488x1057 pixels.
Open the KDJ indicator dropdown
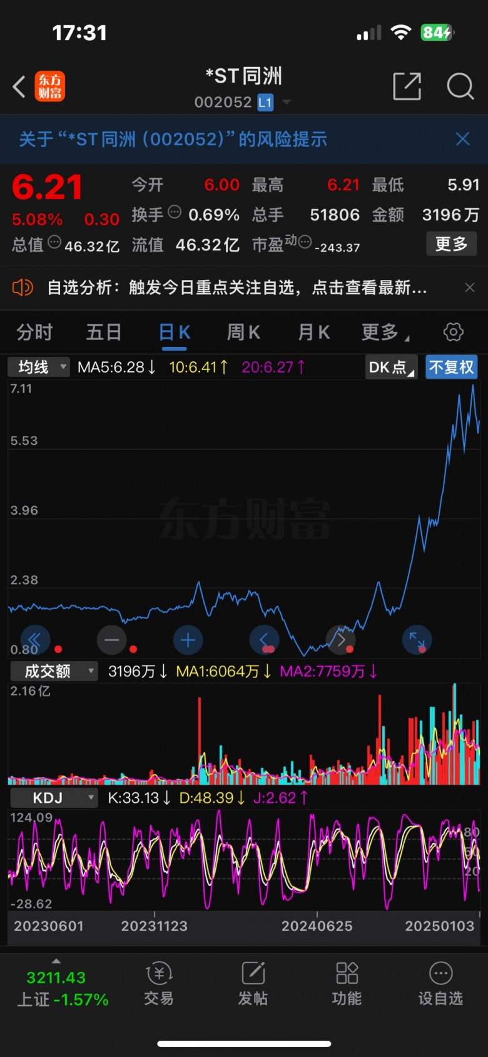click(x=54, y=798)
